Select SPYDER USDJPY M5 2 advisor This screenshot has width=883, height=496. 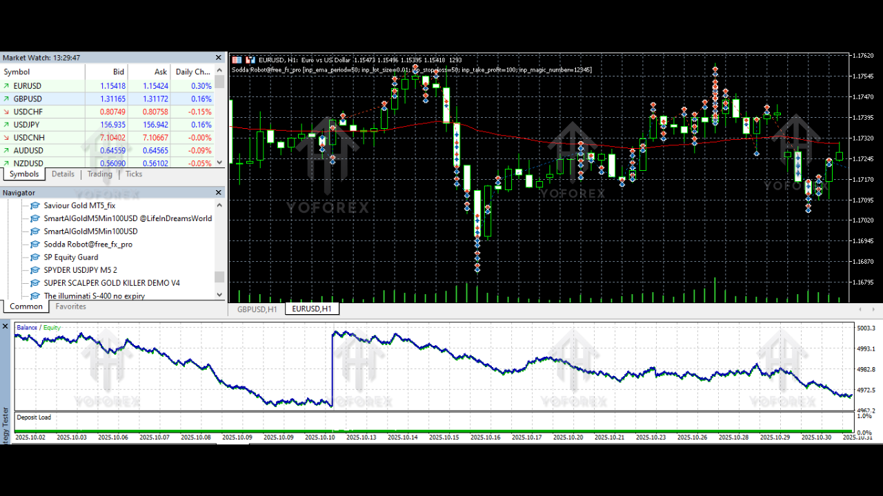(80, 270)
